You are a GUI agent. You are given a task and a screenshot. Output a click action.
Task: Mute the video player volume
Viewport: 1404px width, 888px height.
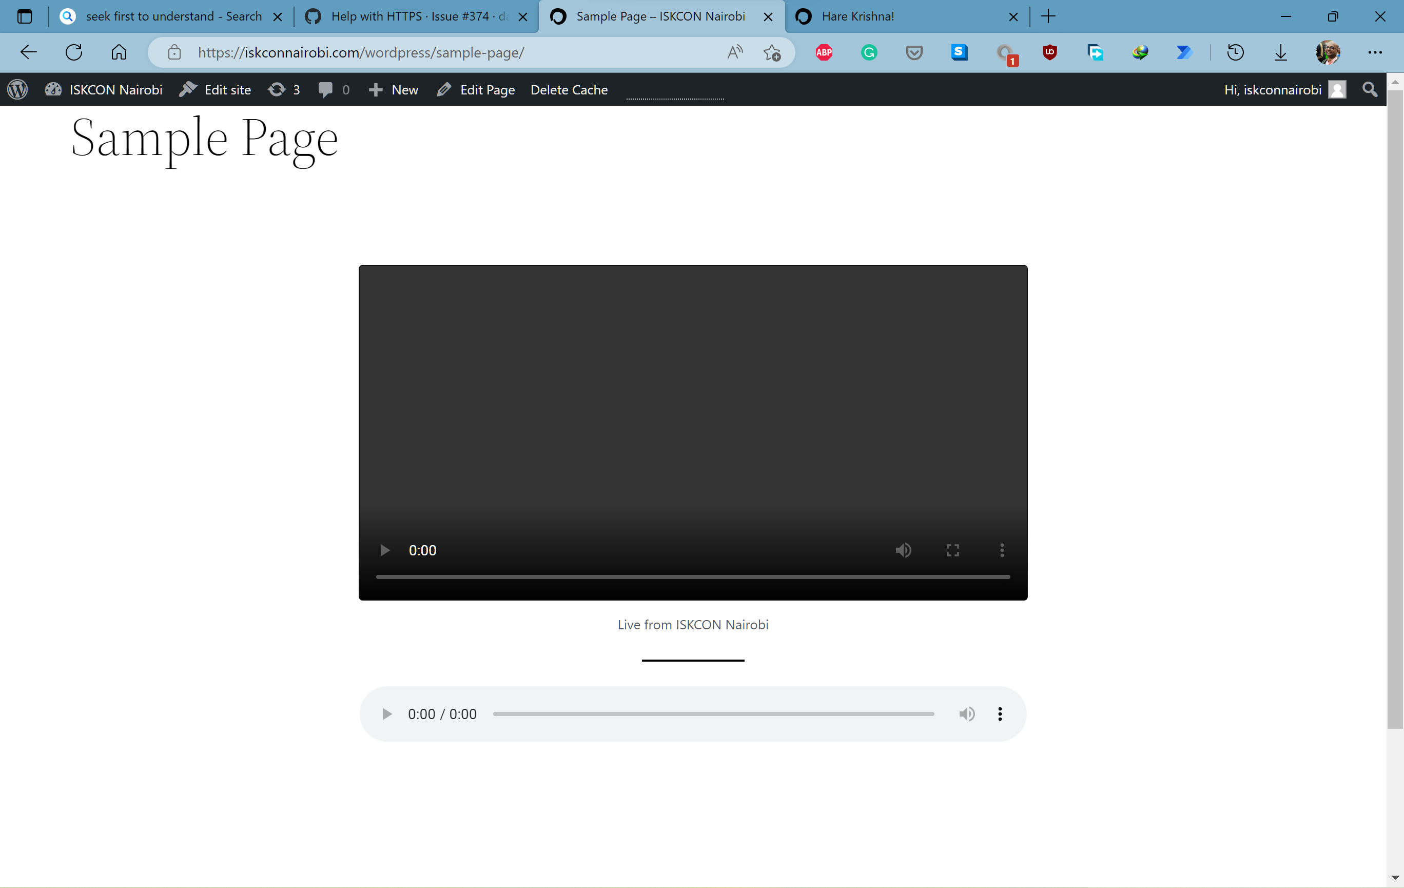click(903, 550)
